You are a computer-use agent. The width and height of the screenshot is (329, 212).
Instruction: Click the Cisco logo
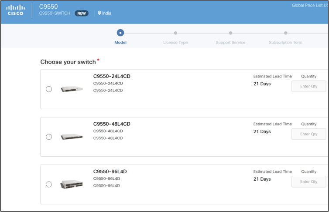pyautogui.click(x=16, y=10)
